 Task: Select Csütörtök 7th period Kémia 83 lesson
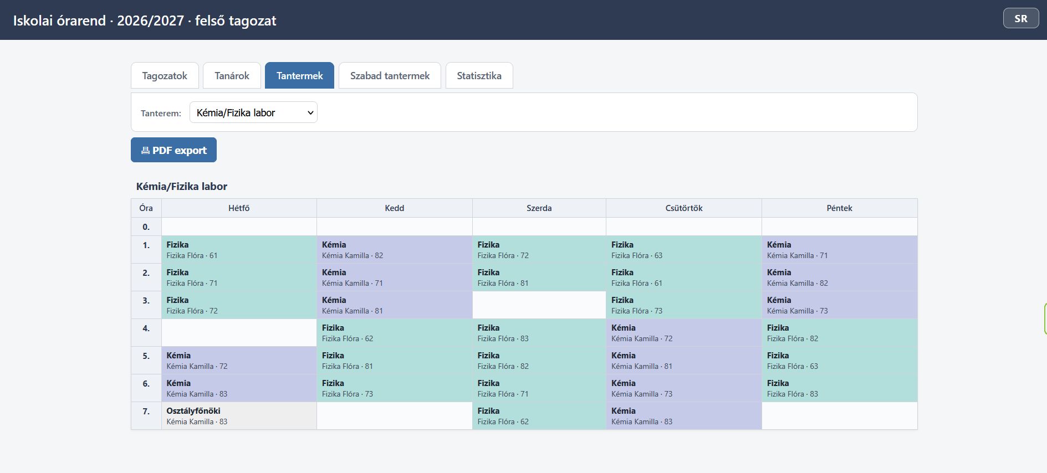pyautogui.click(x=684, y=416)
